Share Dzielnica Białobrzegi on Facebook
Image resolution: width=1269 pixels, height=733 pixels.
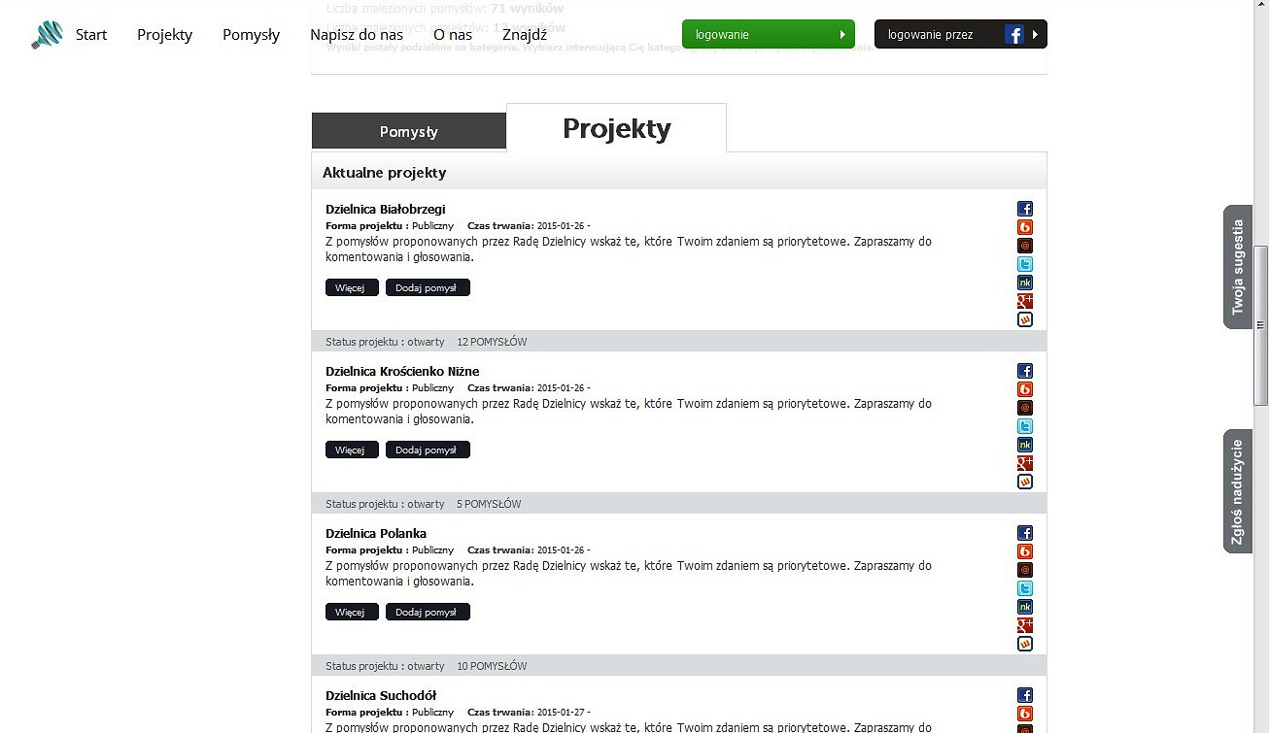click(1025, 209)
